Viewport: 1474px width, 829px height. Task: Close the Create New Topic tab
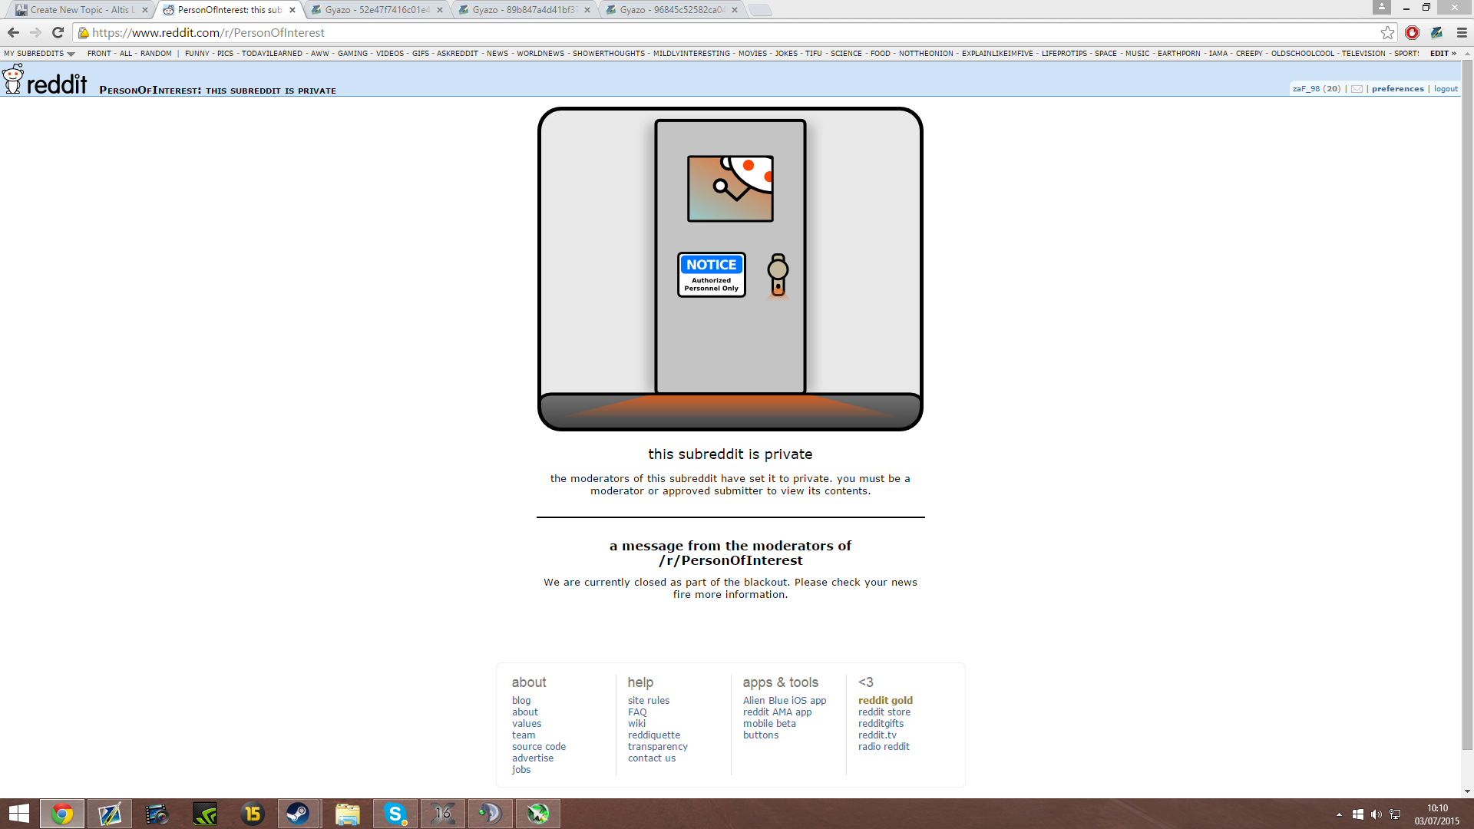point(144,10)
